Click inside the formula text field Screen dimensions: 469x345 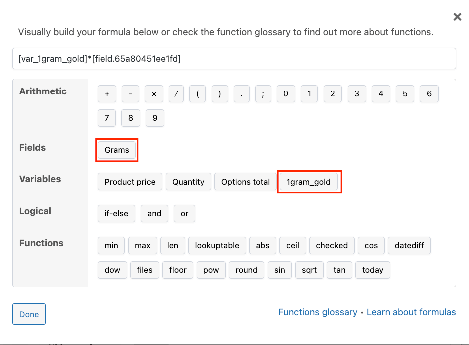coord(234,59)
